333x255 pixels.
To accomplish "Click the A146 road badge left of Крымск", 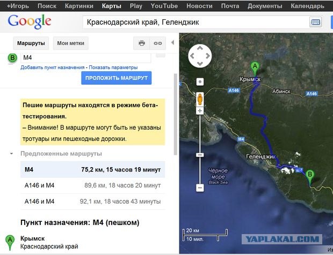I will [x=234, y=91].
